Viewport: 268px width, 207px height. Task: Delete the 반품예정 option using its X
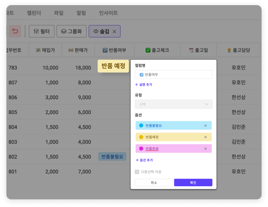(x=206, y=137)
